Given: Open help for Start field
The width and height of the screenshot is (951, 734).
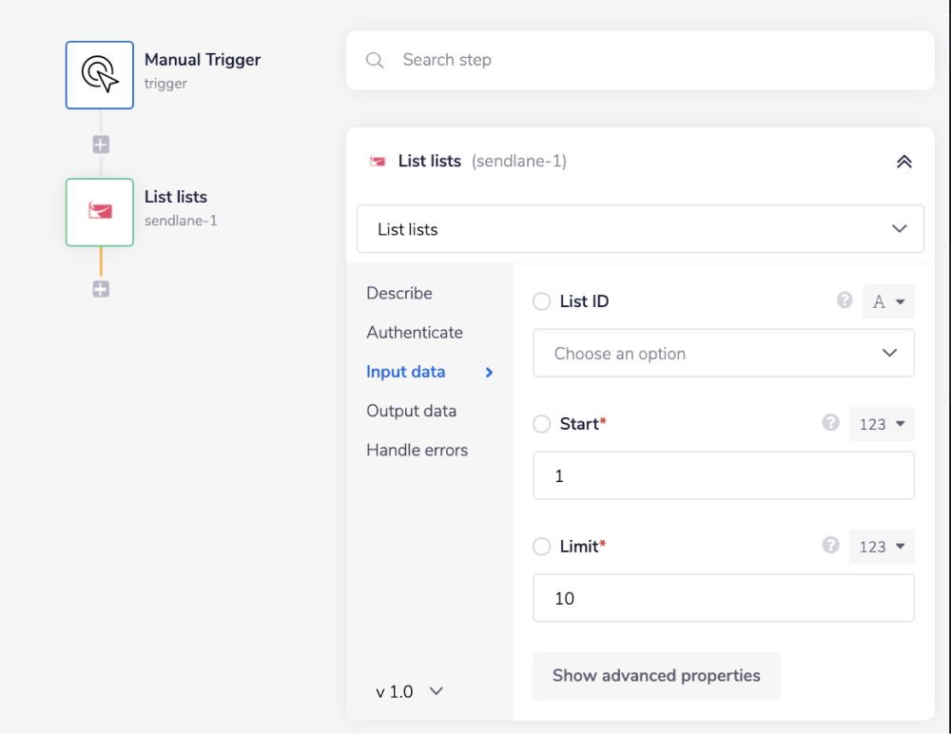Looking at the screenshot, I should (830, 423).
